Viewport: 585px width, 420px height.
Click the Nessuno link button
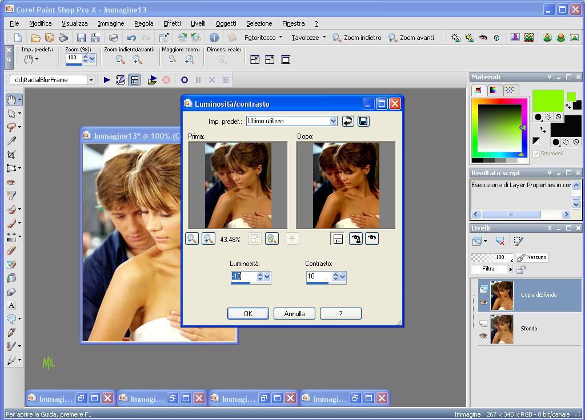tap(532, 257)
